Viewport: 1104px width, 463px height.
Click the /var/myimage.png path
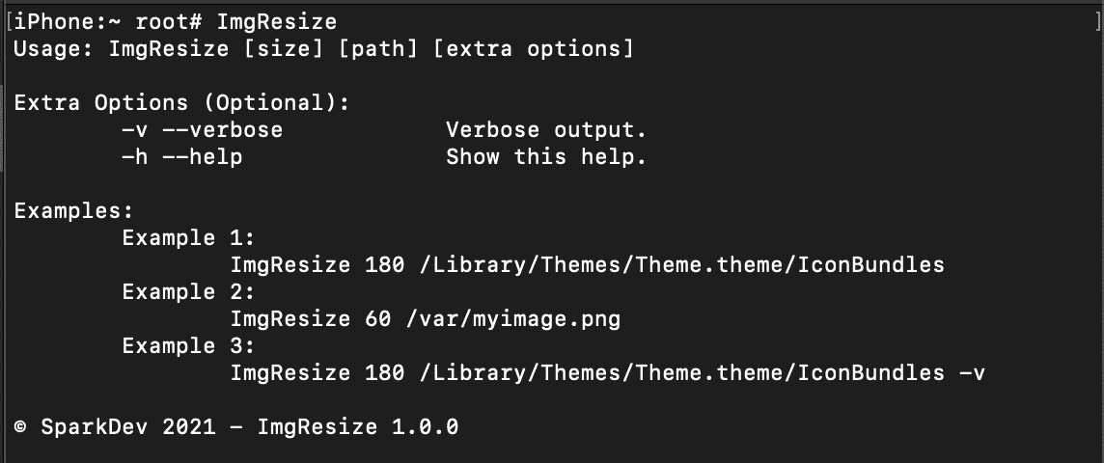(513, 319)
